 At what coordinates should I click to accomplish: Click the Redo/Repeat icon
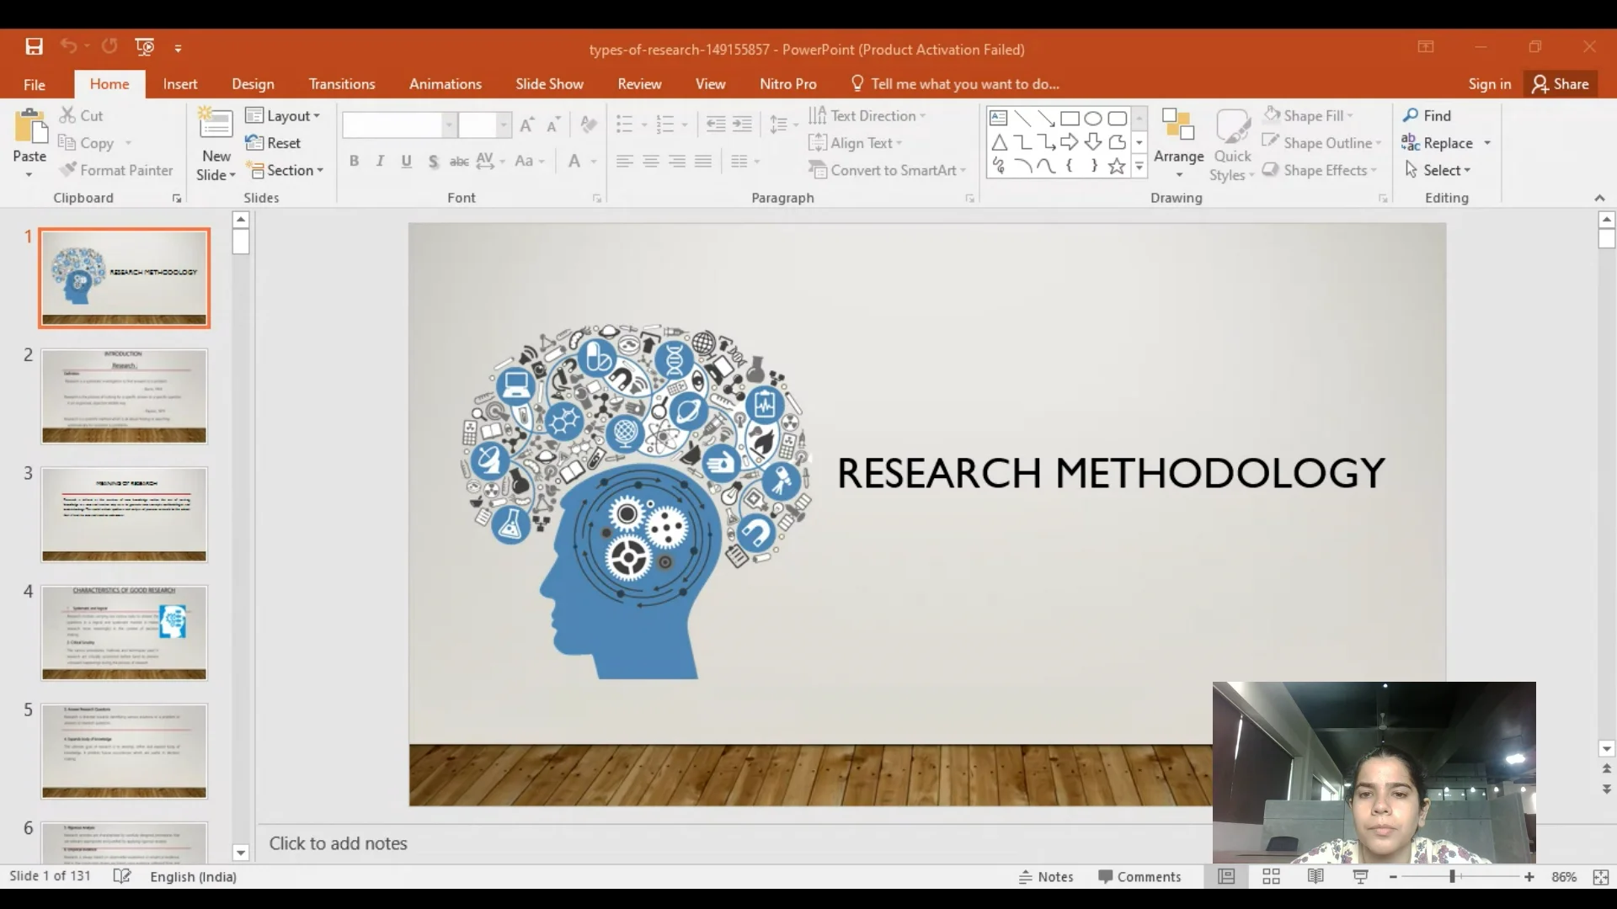pyautogui.click(x=109, y=47)
